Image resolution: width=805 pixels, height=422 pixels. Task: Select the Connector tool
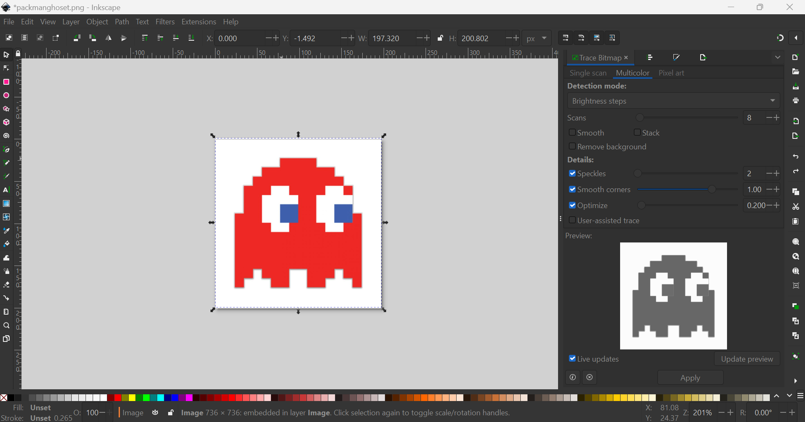point(6,298)
